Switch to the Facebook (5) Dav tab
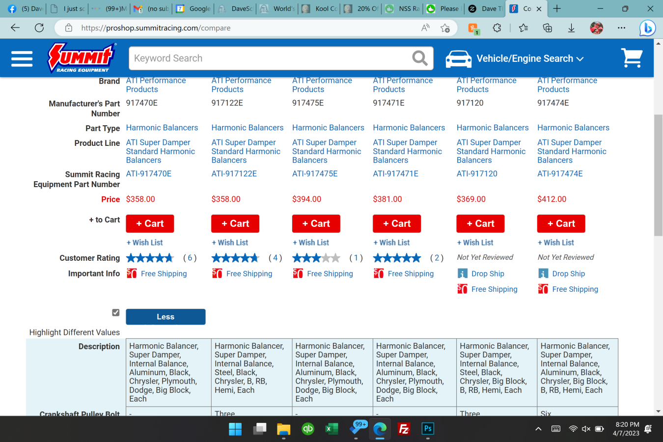Screen dimensions: 663x442 (26, 9)
